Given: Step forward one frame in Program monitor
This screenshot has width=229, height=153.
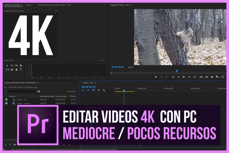Looking at the screenshot, I should tap(189, 77).
